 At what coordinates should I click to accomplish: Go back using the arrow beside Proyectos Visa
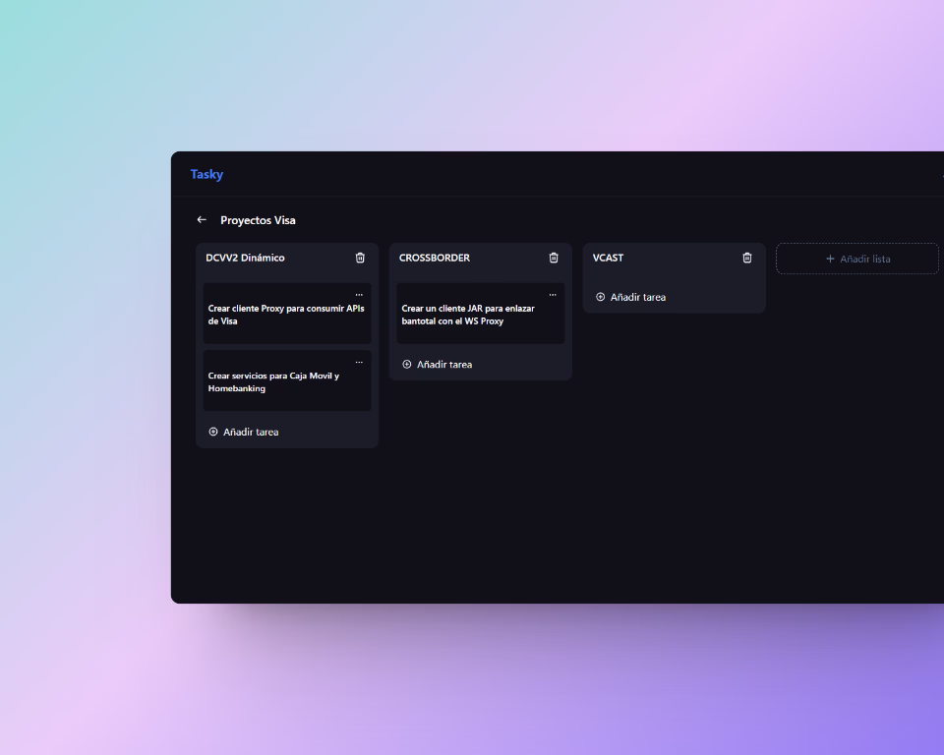(202, 220)
